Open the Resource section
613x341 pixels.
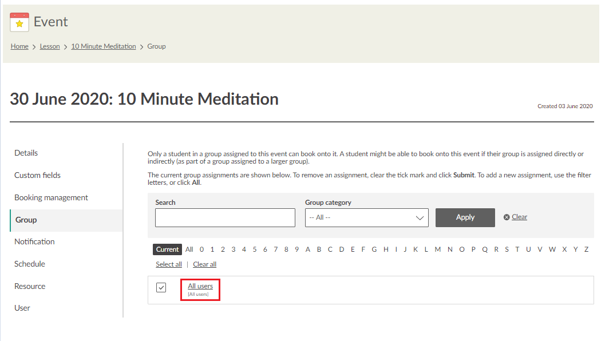30,286
